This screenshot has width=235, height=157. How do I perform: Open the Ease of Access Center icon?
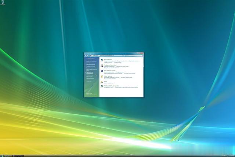click(102, 71)
